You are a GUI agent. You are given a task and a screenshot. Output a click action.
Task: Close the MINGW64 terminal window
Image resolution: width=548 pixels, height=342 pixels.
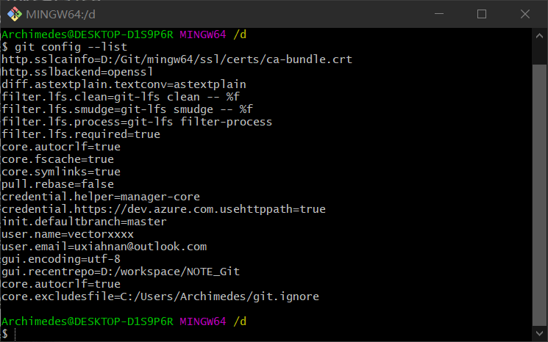pos(525,14)
